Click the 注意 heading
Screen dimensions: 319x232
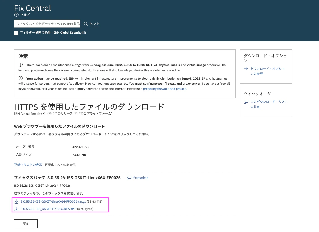point(23,56)
